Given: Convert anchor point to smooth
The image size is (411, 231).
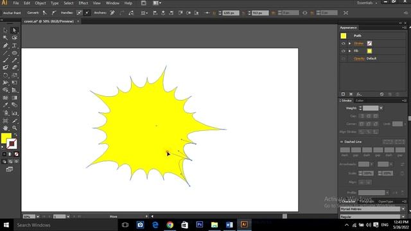Looking at the screenshot, I should (54, 13).
